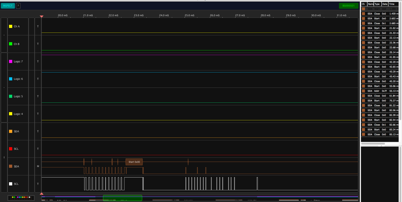
Task: Click the green Ch B color swatch
Action: tap(11, 44)
